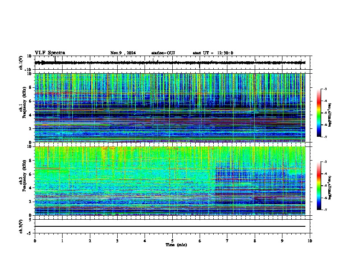Click time axis tick label "6"

(200, 241)
